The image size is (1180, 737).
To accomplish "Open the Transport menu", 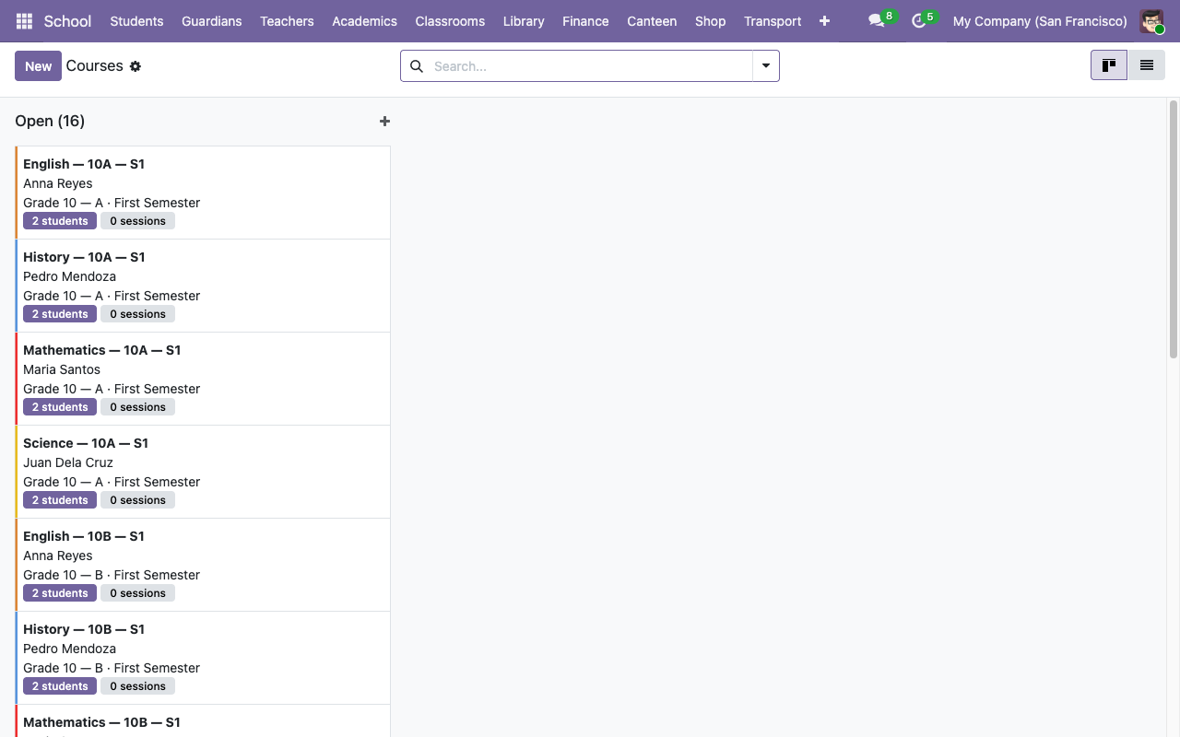I will coord(773,21).
